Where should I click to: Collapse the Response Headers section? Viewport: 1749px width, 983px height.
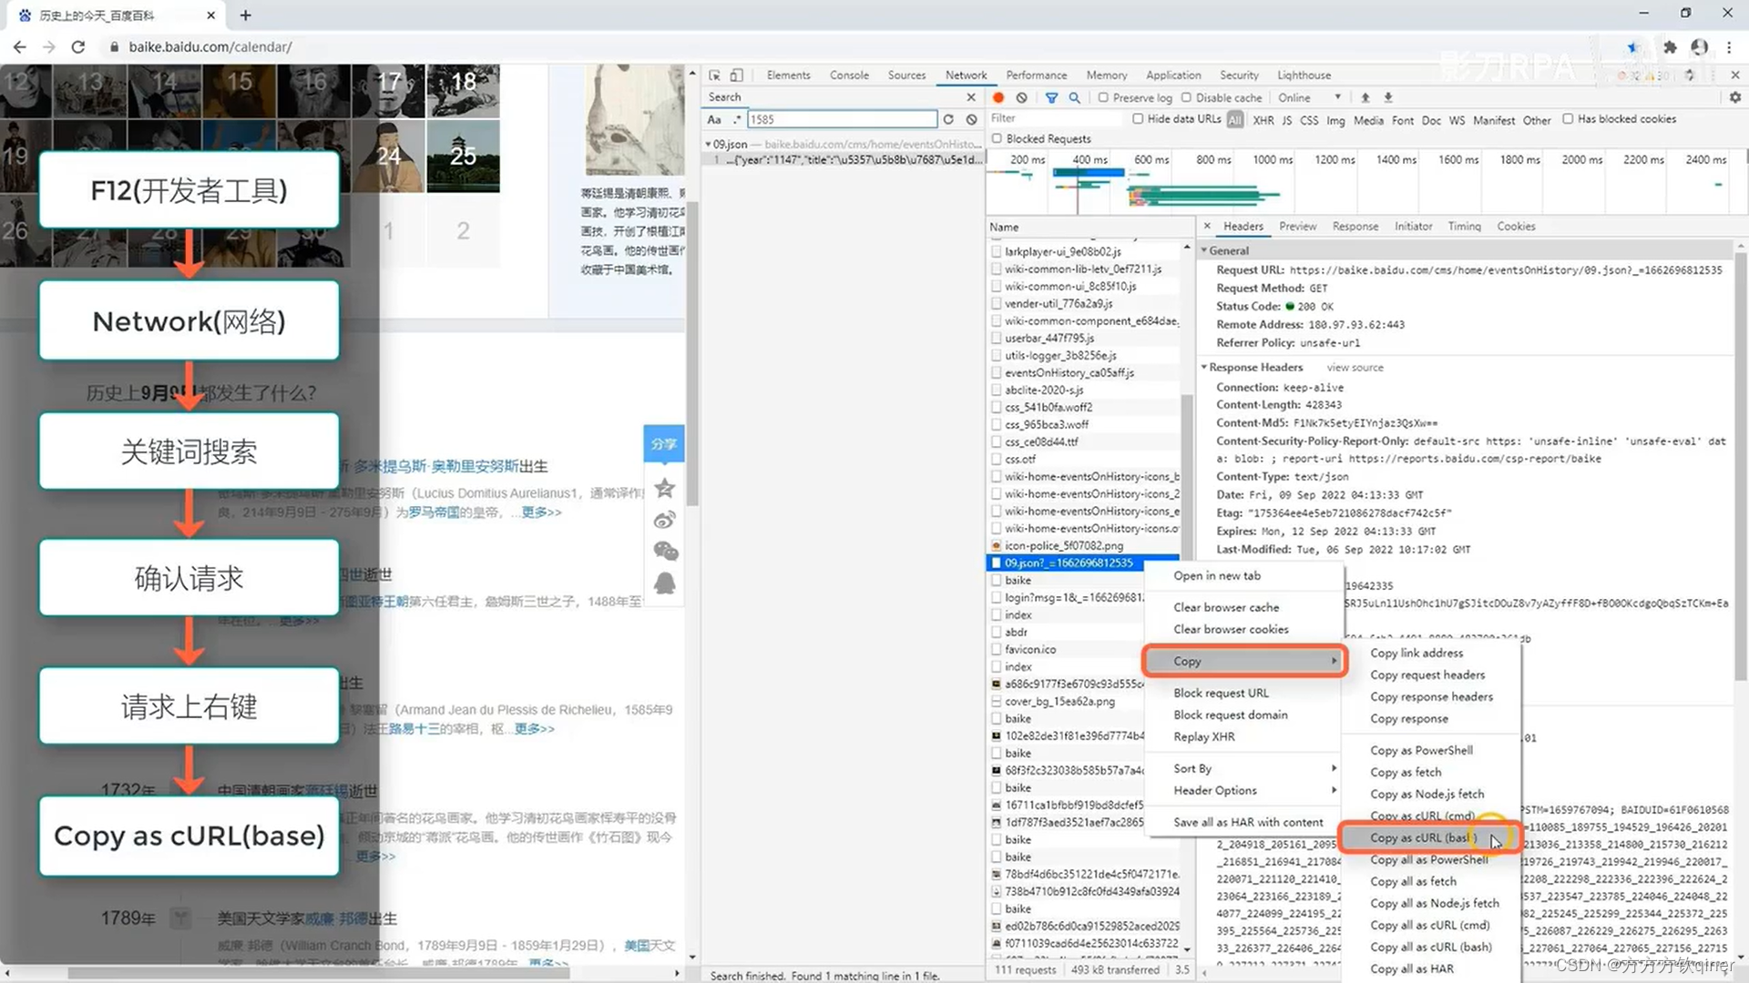tap(1203, 368)
